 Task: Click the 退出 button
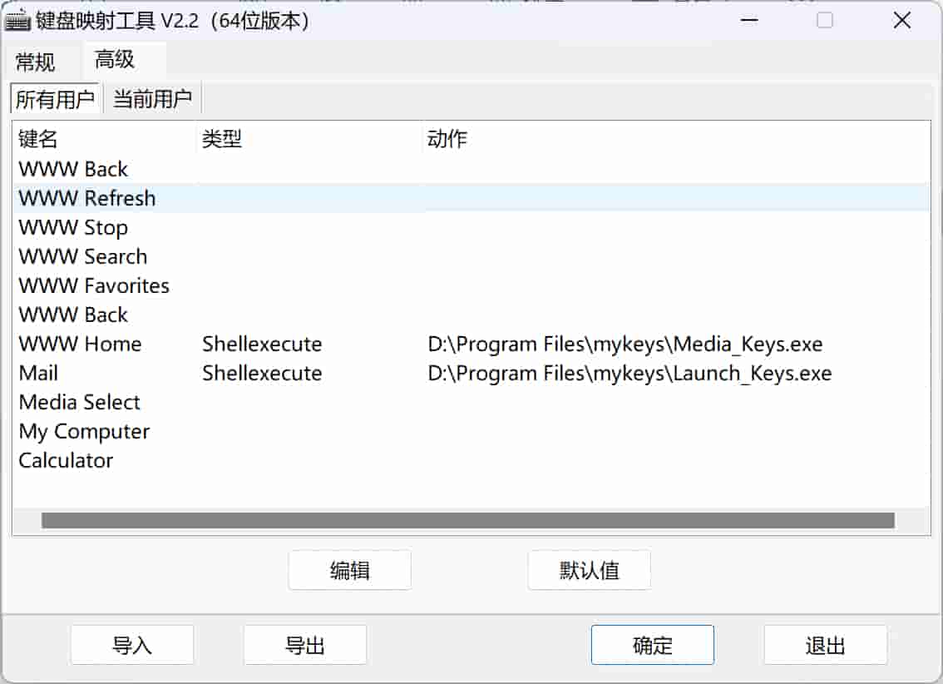coord(826,645)
